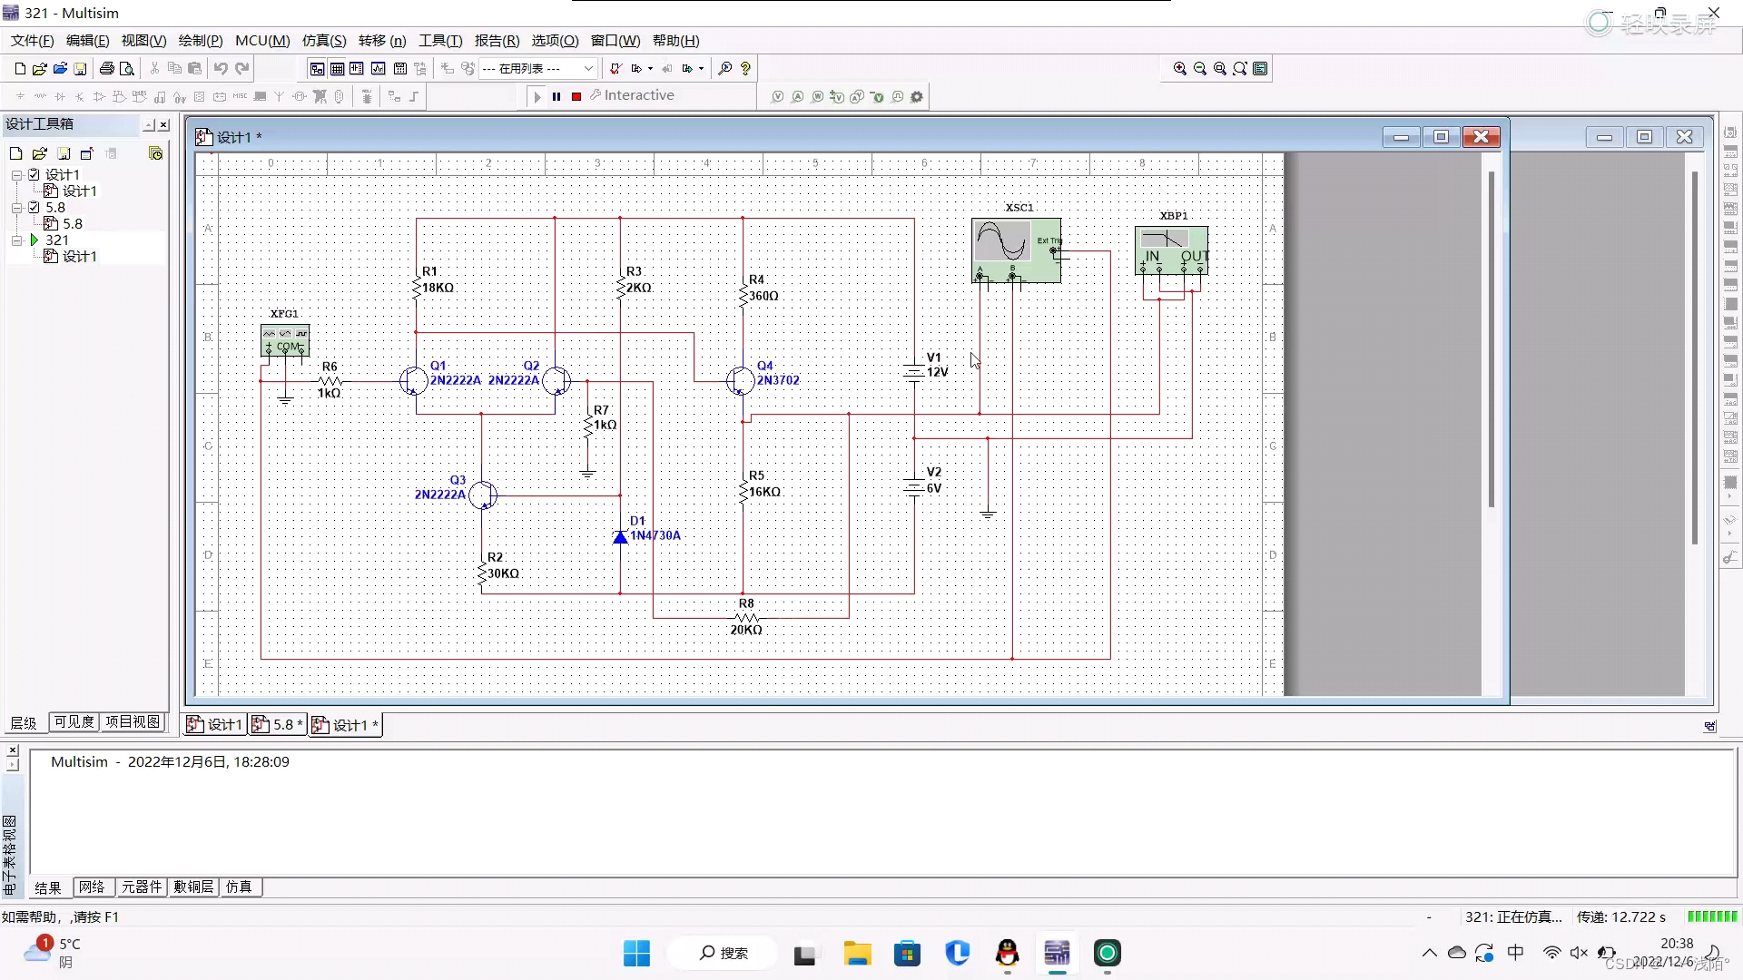Click the Run simulation play button
This screenshot has width=1743, height=980.
[537, 96]
